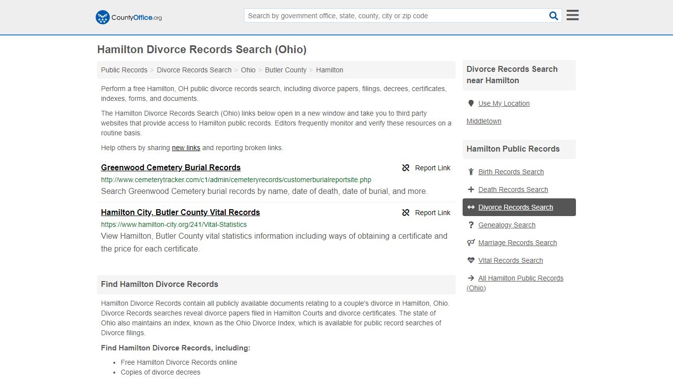Click the Vital Records heartbeat icon

tap(471, 260)
